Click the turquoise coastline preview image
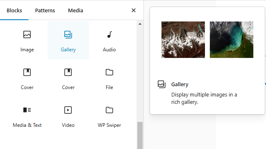Screen dimensions: 266x149 [x=232, y=39]
